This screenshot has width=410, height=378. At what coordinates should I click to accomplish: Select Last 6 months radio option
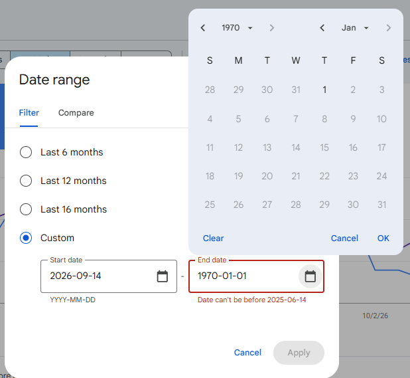[26, 152]
